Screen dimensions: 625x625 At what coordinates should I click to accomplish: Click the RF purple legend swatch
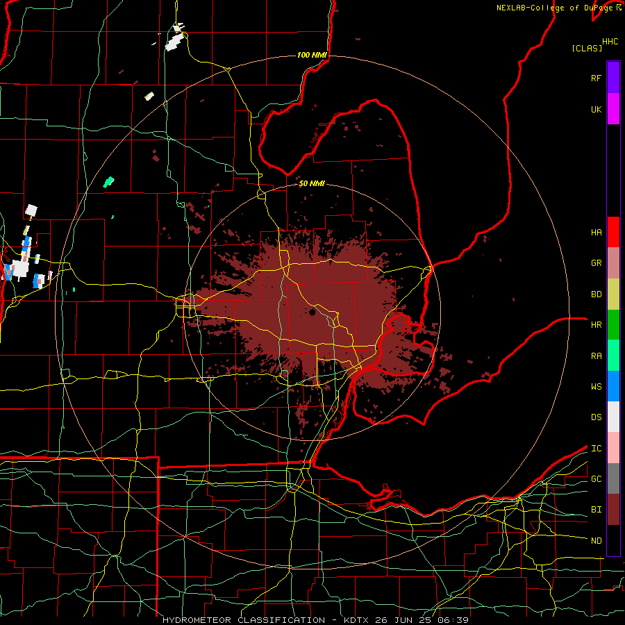[x=613, y=78]
